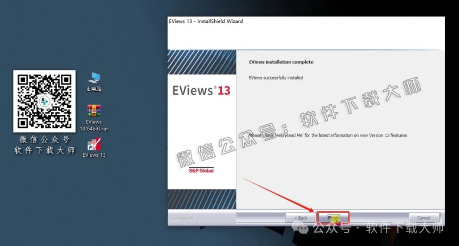Click 'EViews installation complete' heading
This screenshot has width=459, height=246.
point(281,62)
